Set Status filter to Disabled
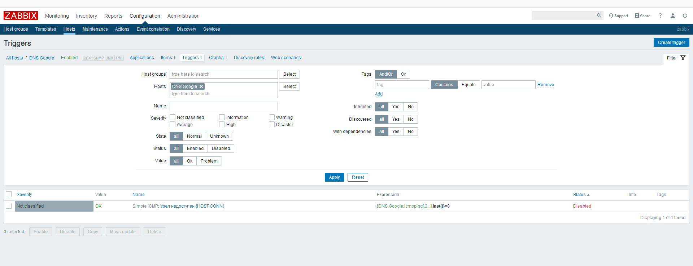 (221, 148)
